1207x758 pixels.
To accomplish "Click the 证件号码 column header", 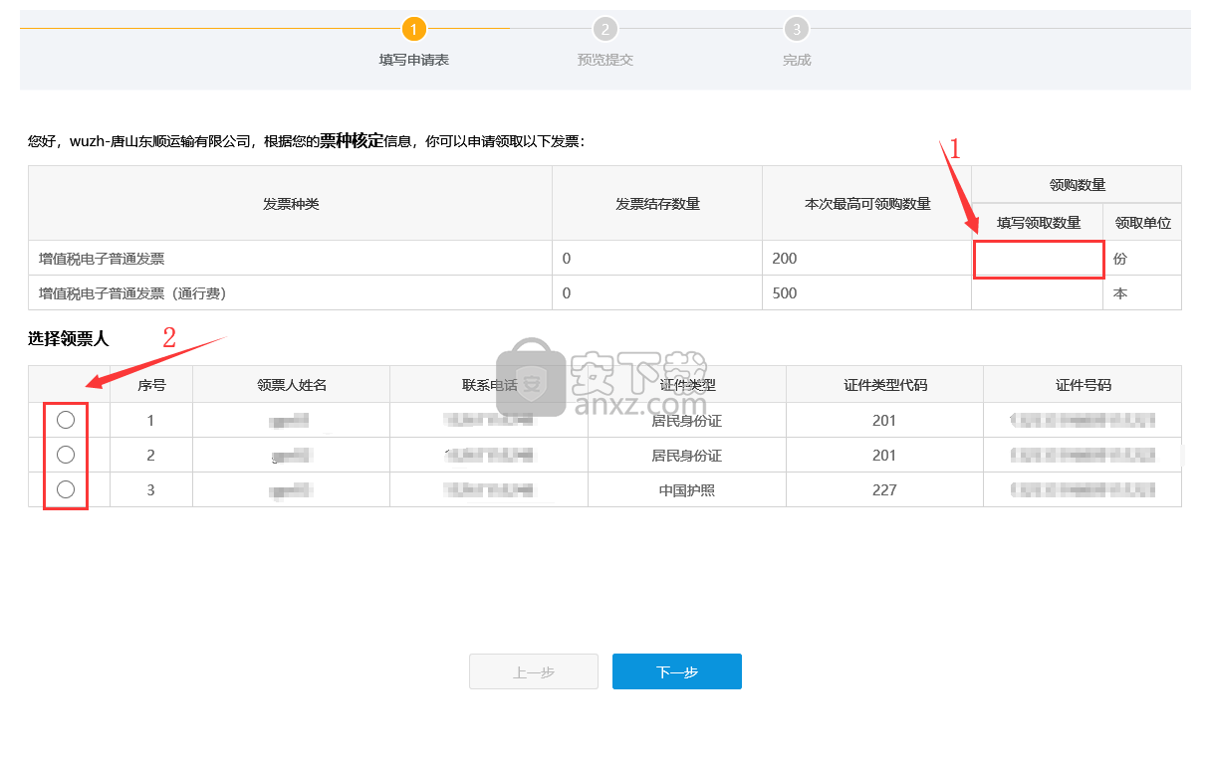I will tap(1083, 385).
